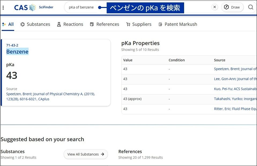The width and height of the screenshot is (257, 166).
Task: Click View All Substances button
Action: click(x=85, y=154)
